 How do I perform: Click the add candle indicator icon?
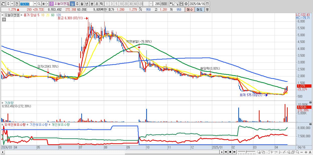[x=172, y=4]
